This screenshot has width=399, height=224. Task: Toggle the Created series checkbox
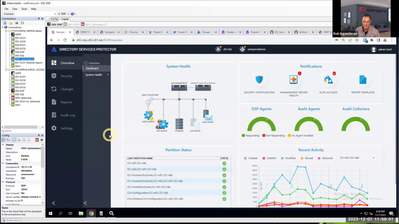tap(245, 158)
